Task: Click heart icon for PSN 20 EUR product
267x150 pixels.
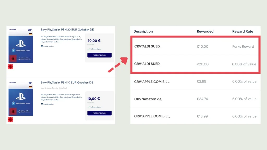Action: (x=42, y=46)
